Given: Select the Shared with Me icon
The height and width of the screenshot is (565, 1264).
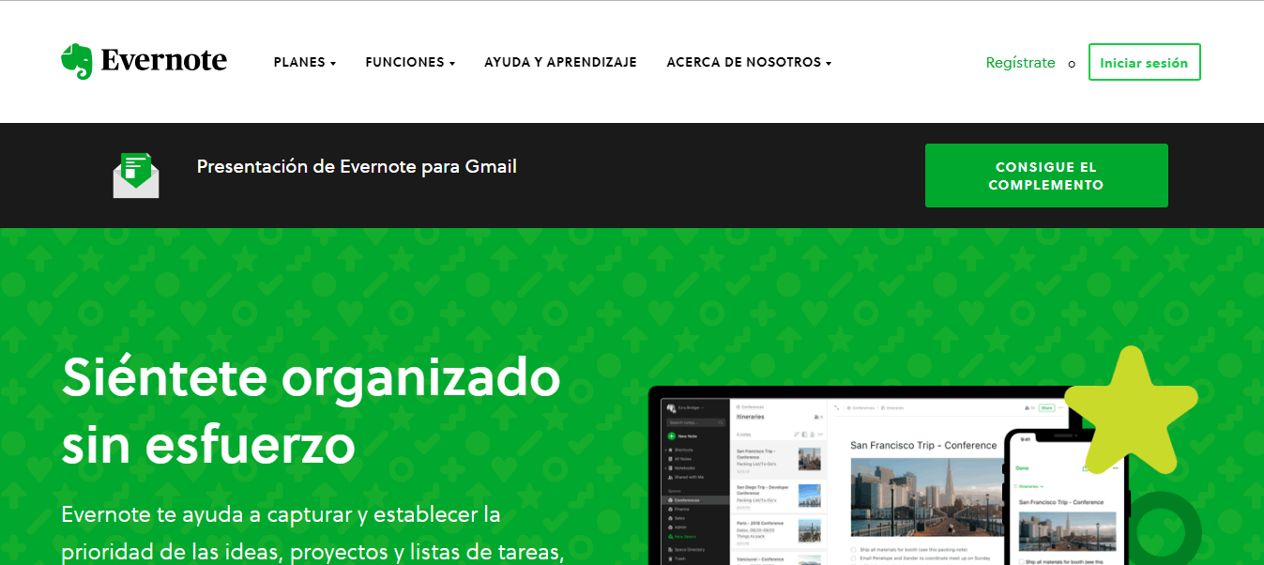Looking at the screenshot, I should click(671, 478).
